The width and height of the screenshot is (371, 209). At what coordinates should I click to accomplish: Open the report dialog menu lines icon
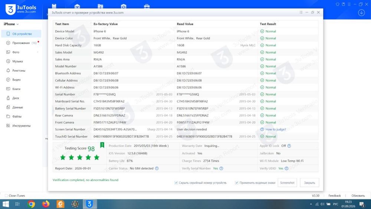click(301, 12)
